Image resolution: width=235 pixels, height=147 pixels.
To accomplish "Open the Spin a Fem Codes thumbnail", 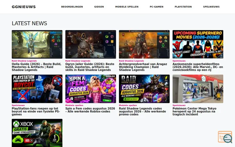I will coord(91,89).
